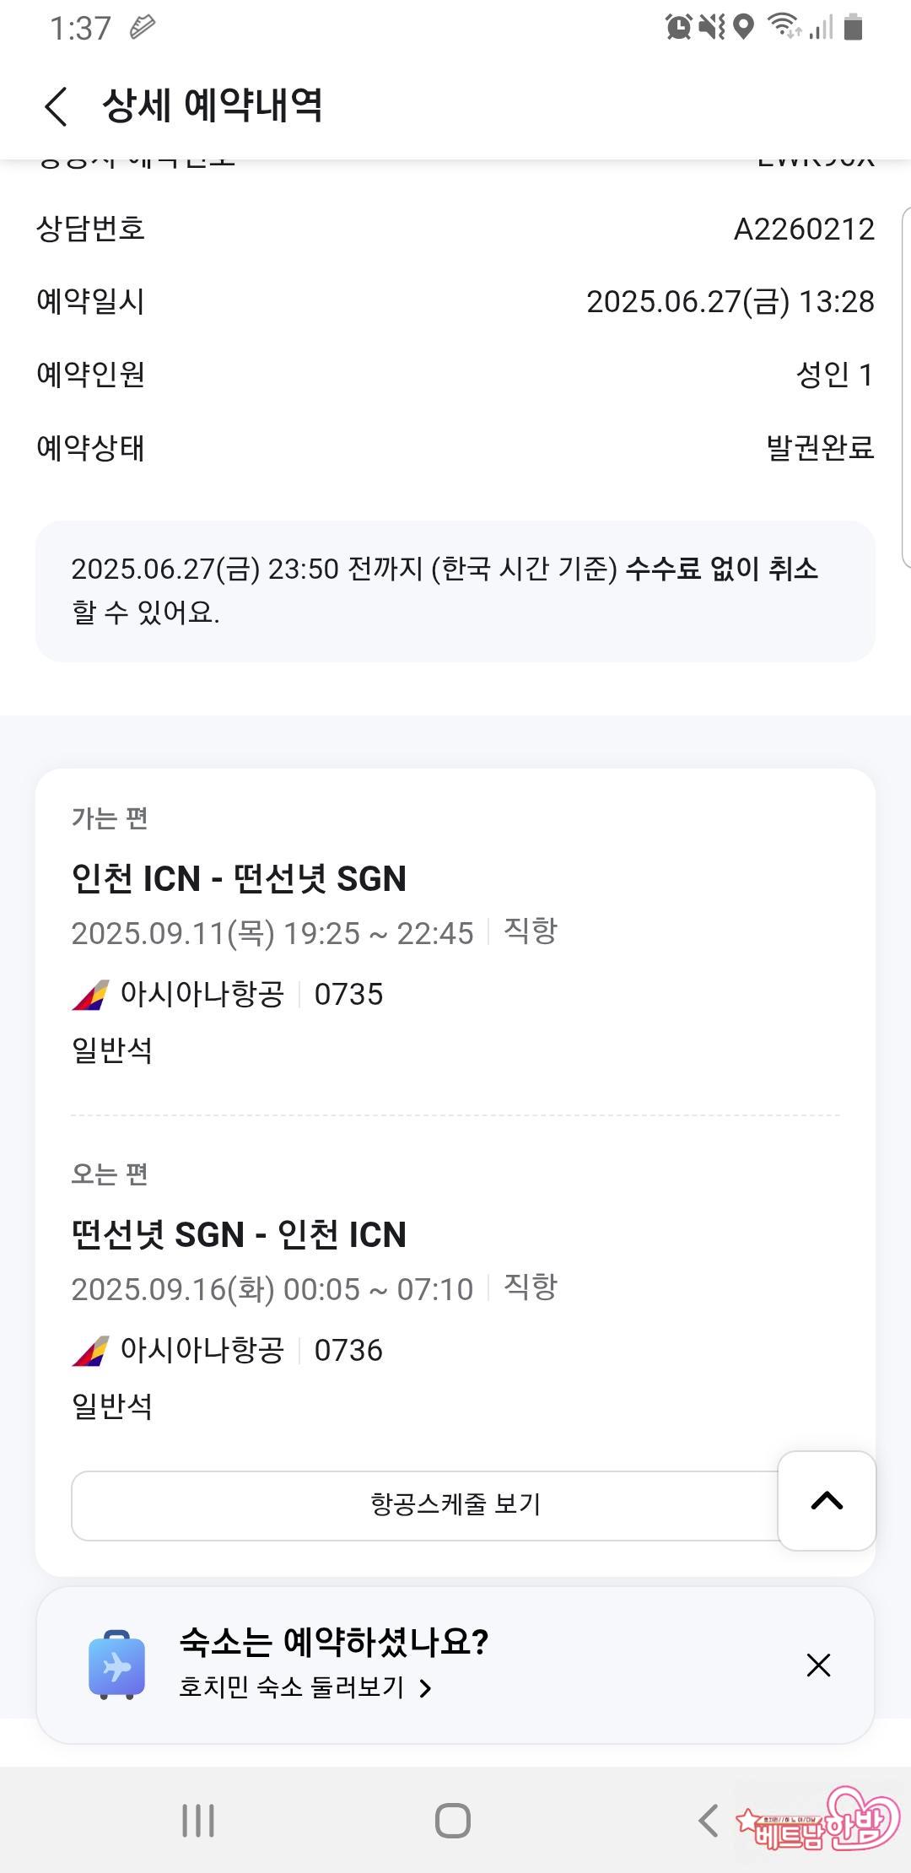Tap the Wi-Fi icon in status bar
Image resolution: width=911 pixels, height=1873 pixels.
tap(784, 26)
